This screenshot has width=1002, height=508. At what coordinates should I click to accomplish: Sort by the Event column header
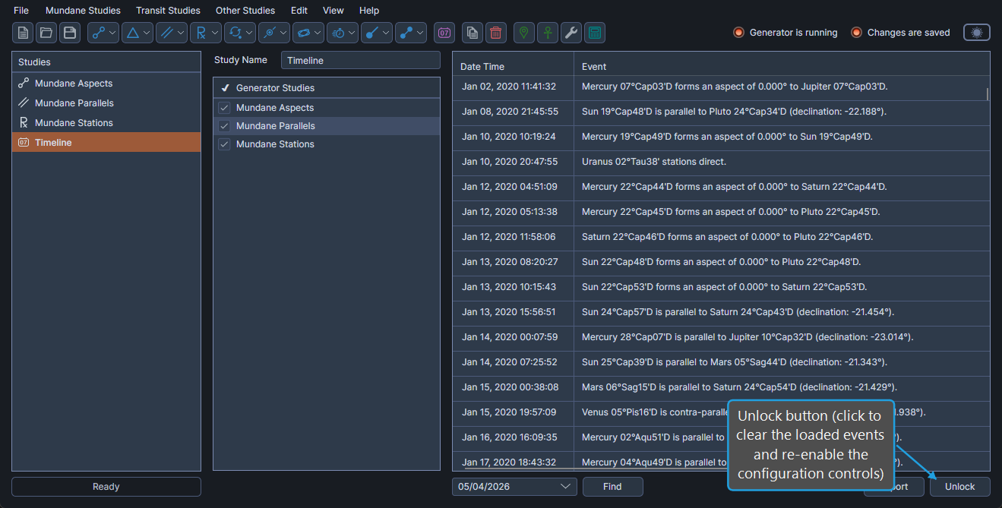point(782,66)
